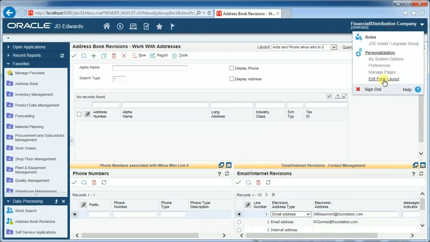Enable the Display Phone checkbox
This screenshot has height=242, width=430.
(x=231, y=68)
